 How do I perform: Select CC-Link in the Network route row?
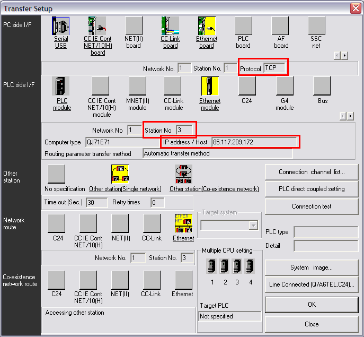152,223
